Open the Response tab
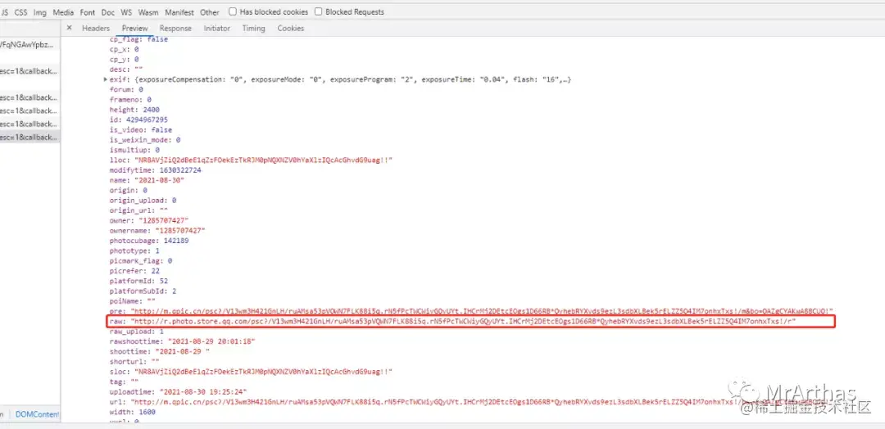The height and width of the screenshot is (429, 885). coord(175,28)
